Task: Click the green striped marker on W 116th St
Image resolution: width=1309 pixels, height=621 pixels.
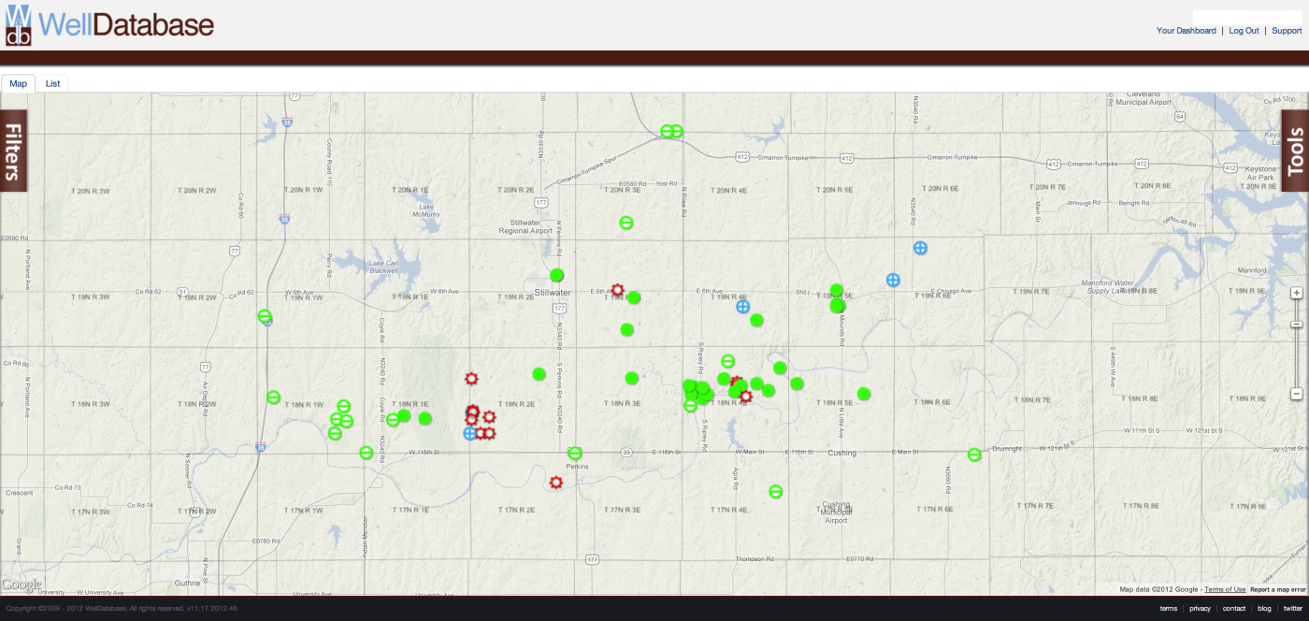Action: pyautogui.click(x=367, y=453)
